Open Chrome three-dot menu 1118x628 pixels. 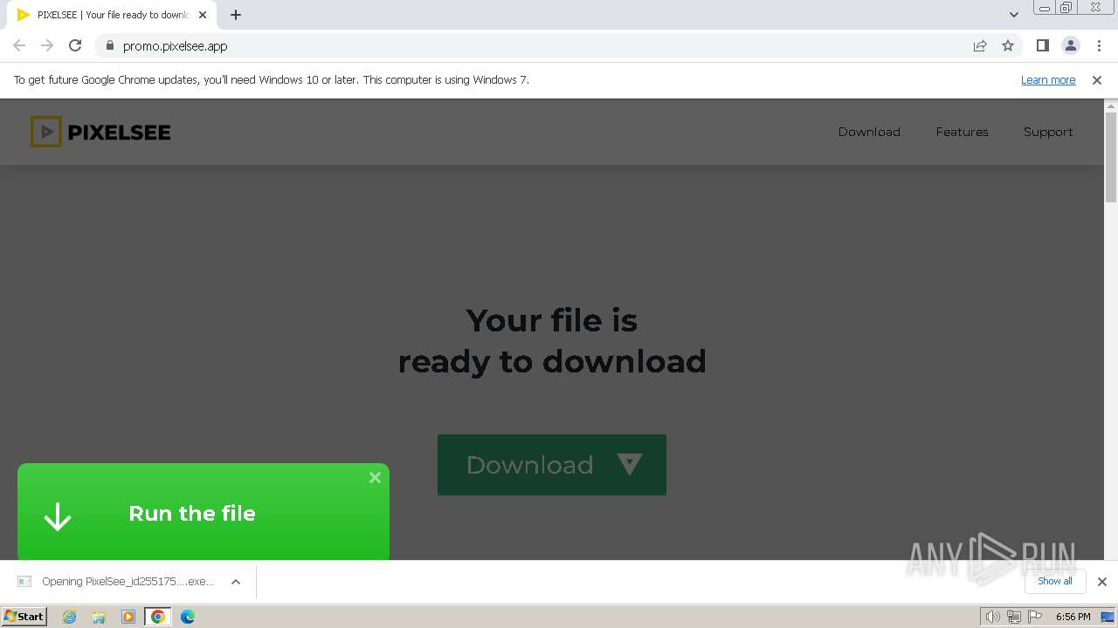click(1099, 45)
